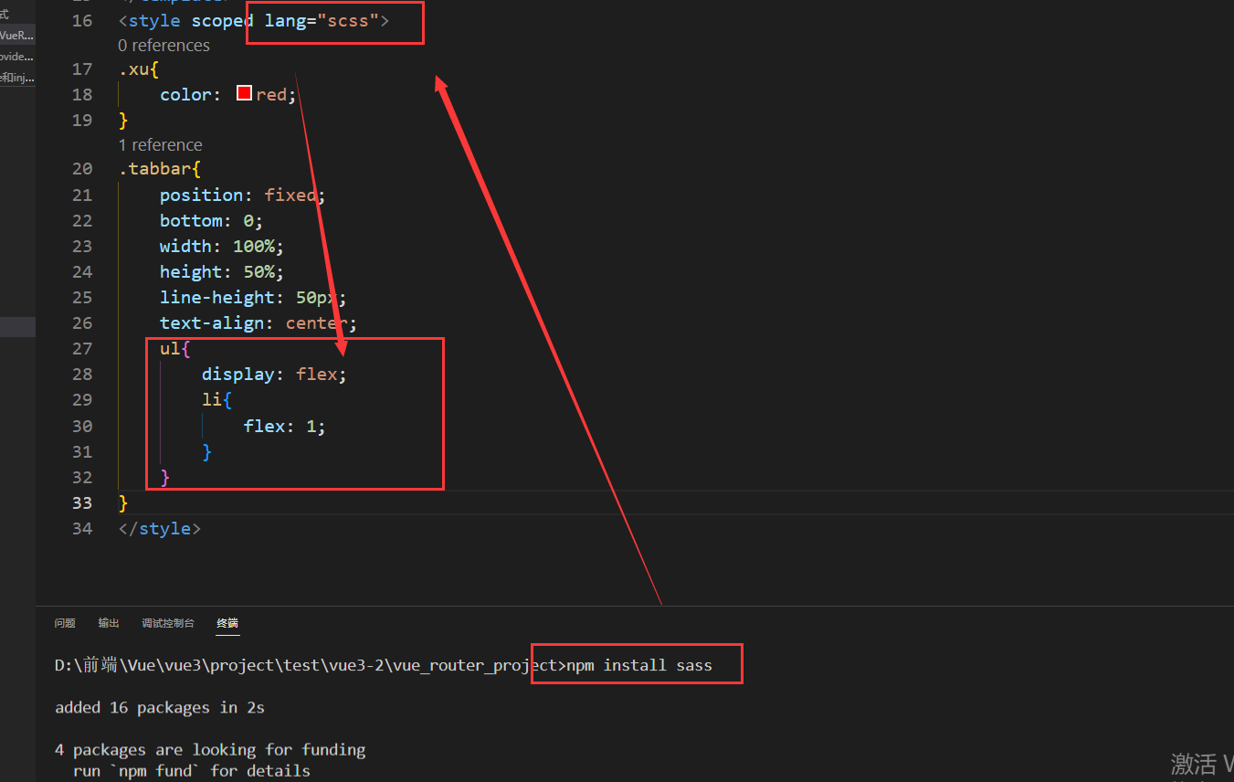
Task: Open the 问题 (Problems) panel tab
Action: click(x=65, y=623)
